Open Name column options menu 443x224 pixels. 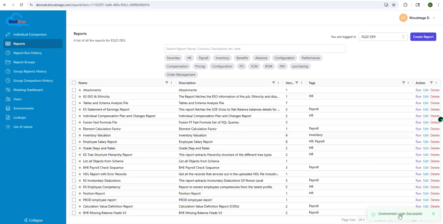click(x=171, y=83)
